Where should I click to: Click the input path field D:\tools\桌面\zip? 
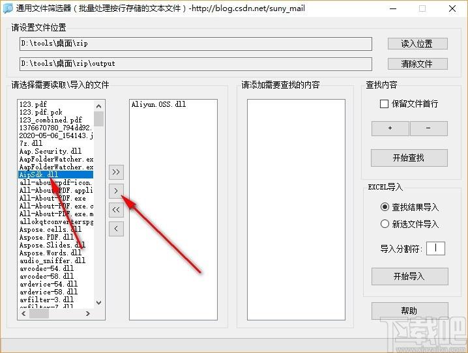click(196, 44)
